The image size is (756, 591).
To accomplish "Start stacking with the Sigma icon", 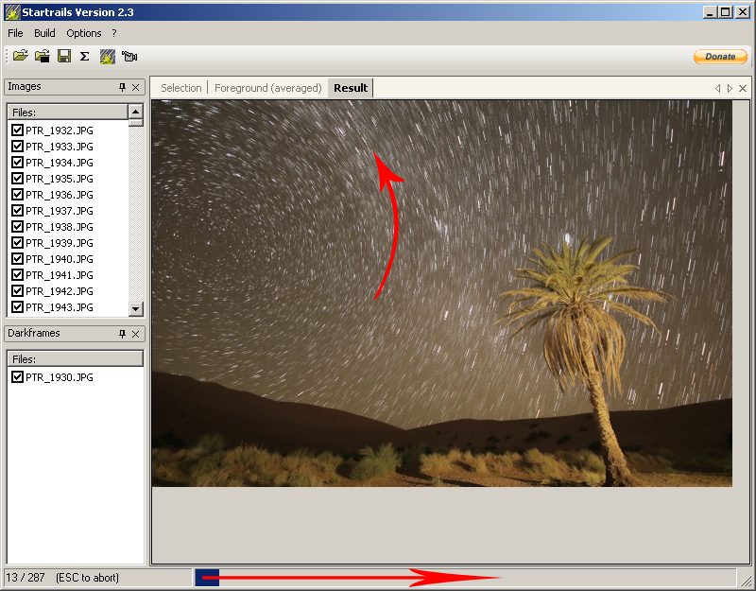I will (x=85, y=56).
